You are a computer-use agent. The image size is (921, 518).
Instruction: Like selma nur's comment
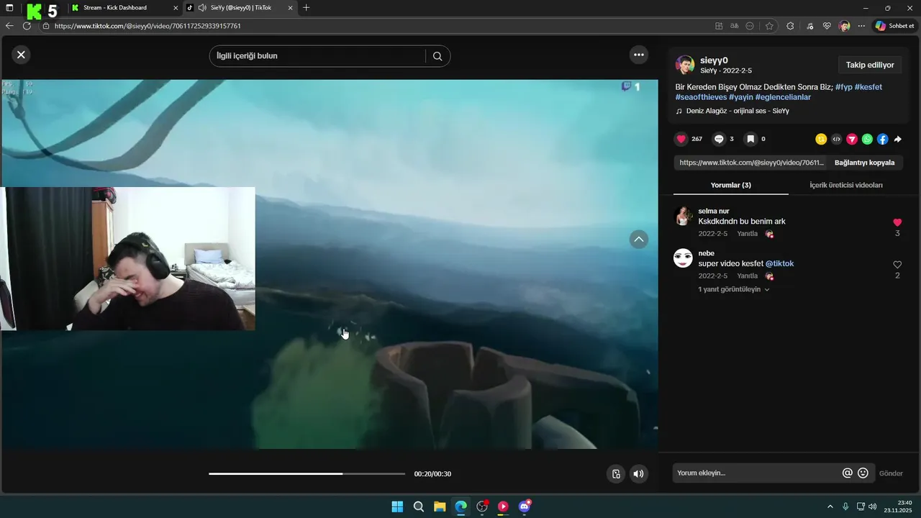click(x=897, y=223)
